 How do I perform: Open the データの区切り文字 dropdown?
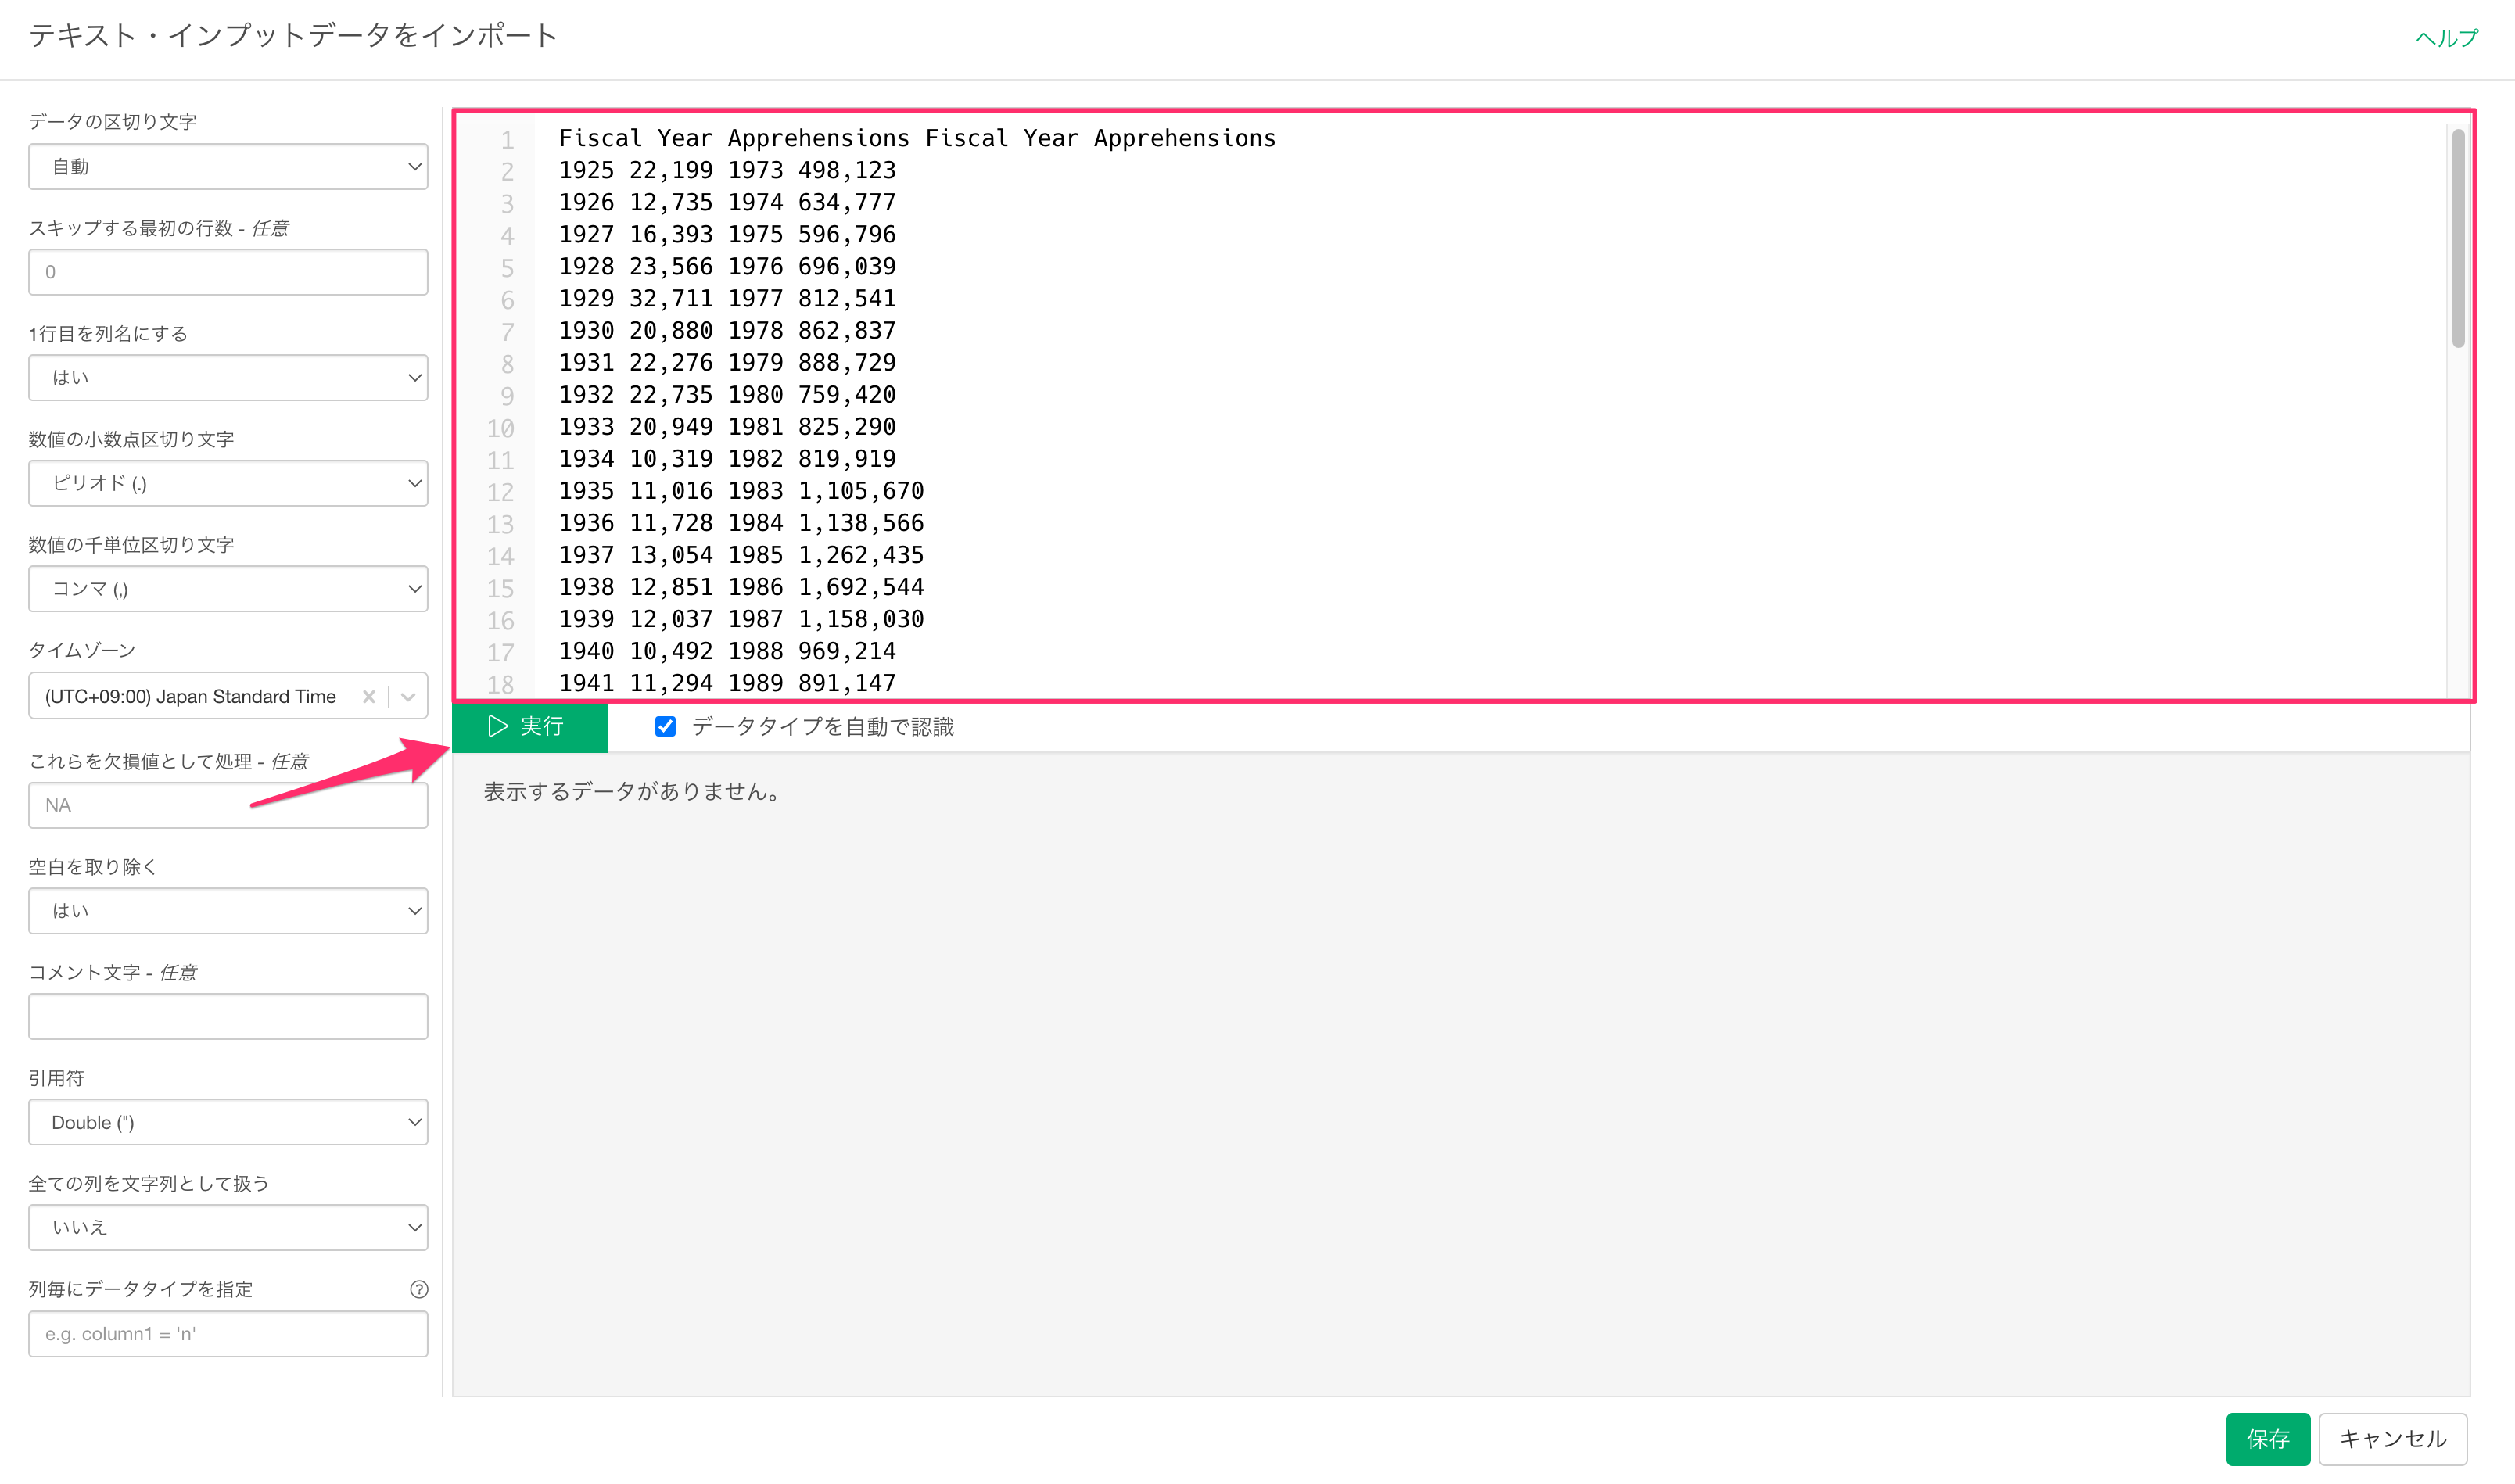pos(228,166)
